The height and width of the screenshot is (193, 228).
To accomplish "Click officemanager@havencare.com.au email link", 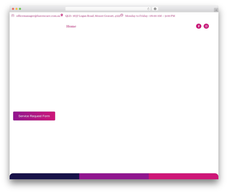I will pyautogui.click(x=38, y=16).
